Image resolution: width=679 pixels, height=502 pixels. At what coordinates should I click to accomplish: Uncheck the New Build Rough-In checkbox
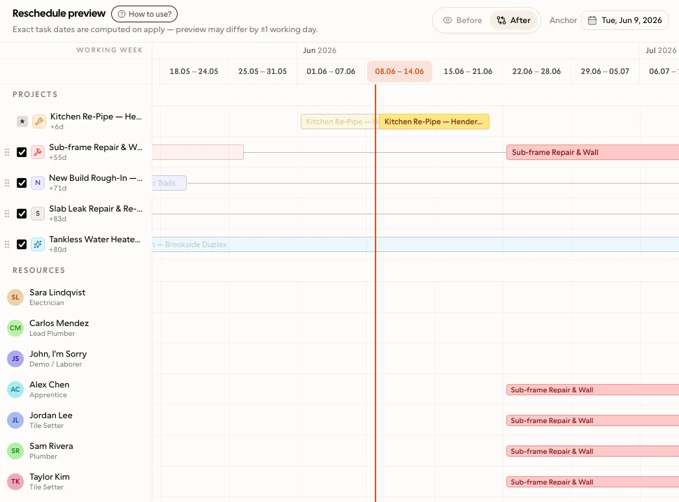[22, 183]
